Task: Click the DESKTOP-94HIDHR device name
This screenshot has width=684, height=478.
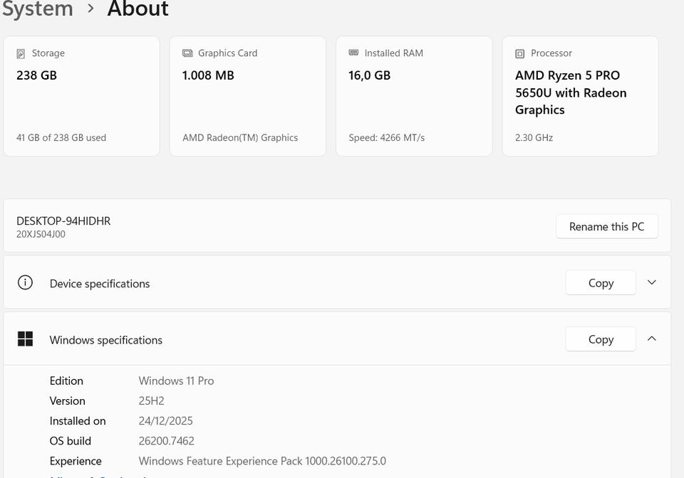Action: [x=63, y=221]
